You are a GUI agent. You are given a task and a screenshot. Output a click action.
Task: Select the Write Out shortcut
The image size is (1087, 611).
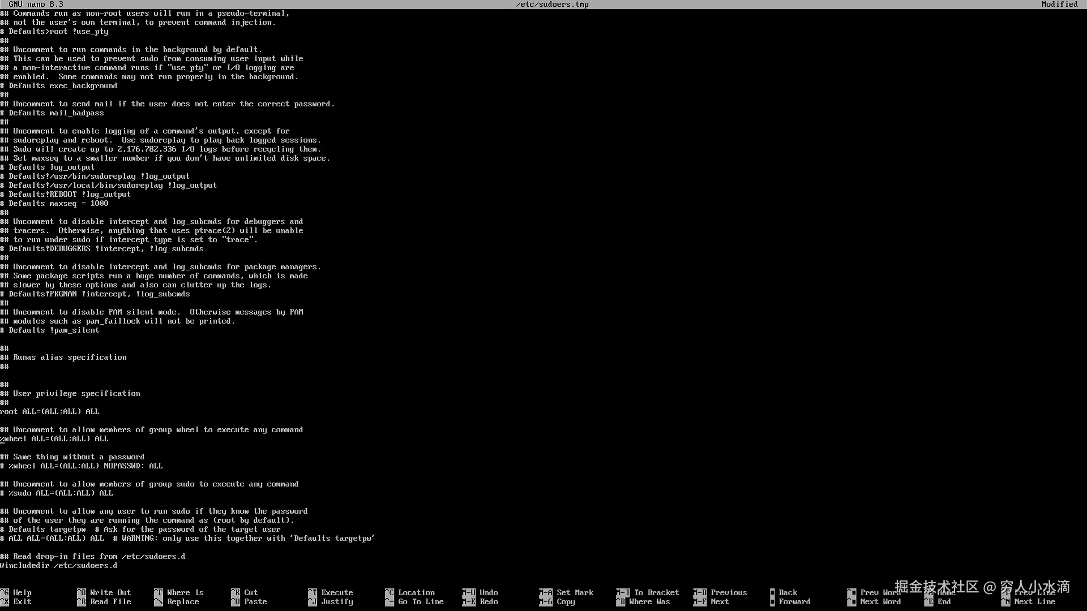click(110, 592)
